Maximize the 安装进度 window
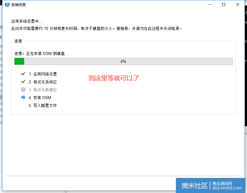The image size is (247, 193). tap(224, 5)
